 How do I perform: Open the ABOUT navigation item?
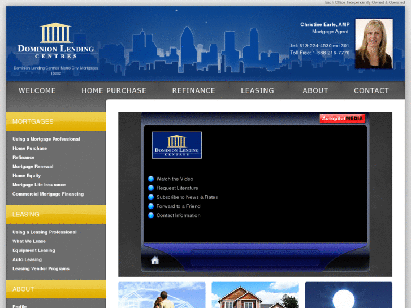click(315, 90)
